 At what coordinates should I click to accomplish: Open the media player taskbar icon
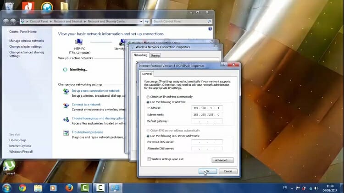[x=53, y=188]
